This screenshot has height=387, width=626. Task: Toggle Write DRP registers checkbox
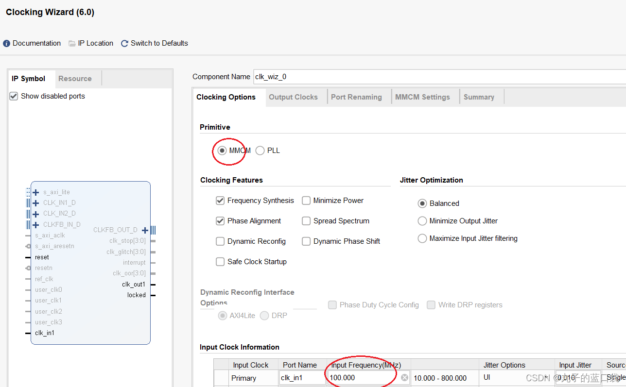pos(431,305)
